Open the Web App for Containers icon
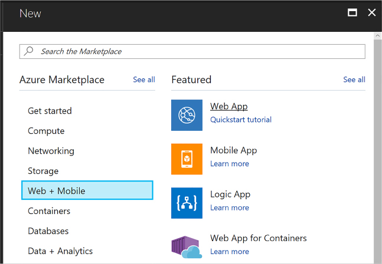Image resolution: width=382 pixels, height=264 pixels. pyautogui.click(x=187, y=247)
